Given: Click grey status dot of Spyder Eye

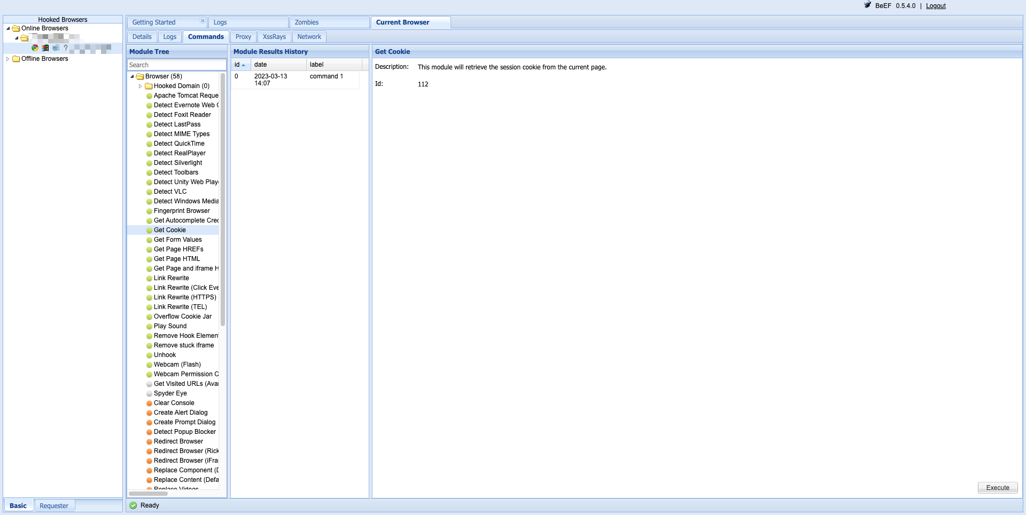Looking at the screenshot, I should [x=150, y=394].
